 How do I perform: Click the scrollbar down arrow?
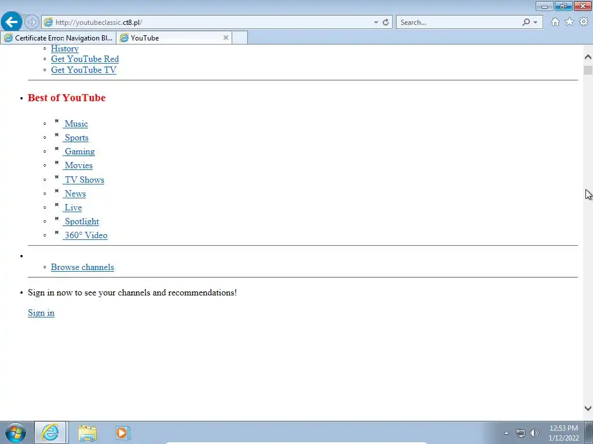click(588, 408)
